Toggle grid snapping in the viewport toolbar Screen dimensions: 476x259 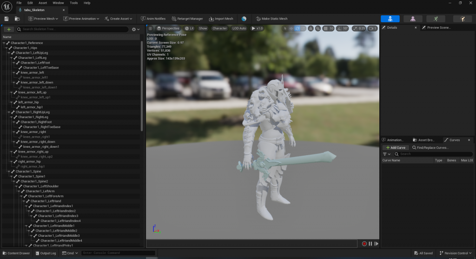[324, 28]
